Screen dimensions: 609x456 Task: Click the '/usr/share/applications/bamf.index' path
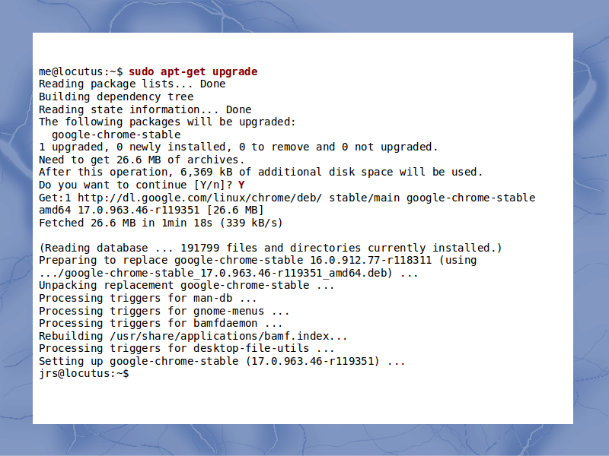pos(219,336)
